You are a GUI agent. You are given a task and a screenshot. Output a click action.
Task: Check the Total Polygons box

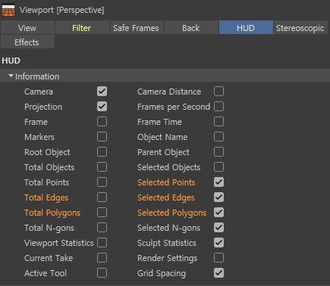click(x=102, y=213)
